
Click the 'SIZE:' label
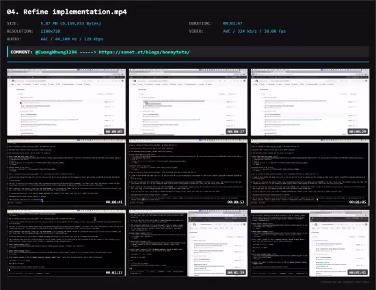click(x=13, y=23)
